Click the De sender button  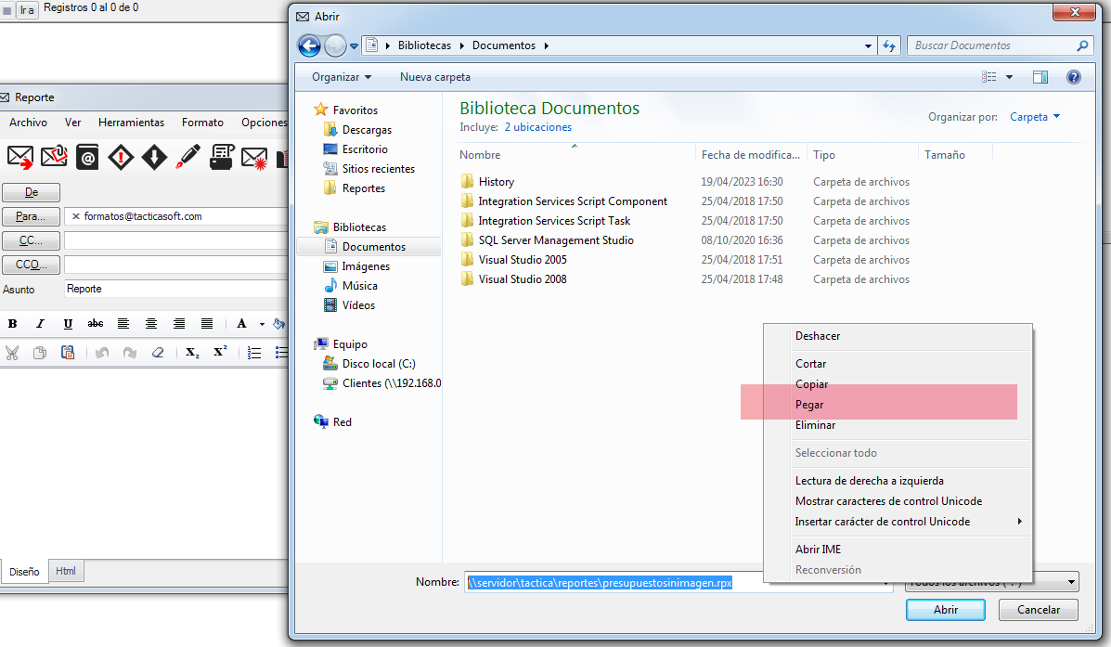(x=32, y=193)
